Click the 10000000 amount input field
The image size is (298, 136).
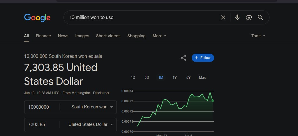[42, 107]
